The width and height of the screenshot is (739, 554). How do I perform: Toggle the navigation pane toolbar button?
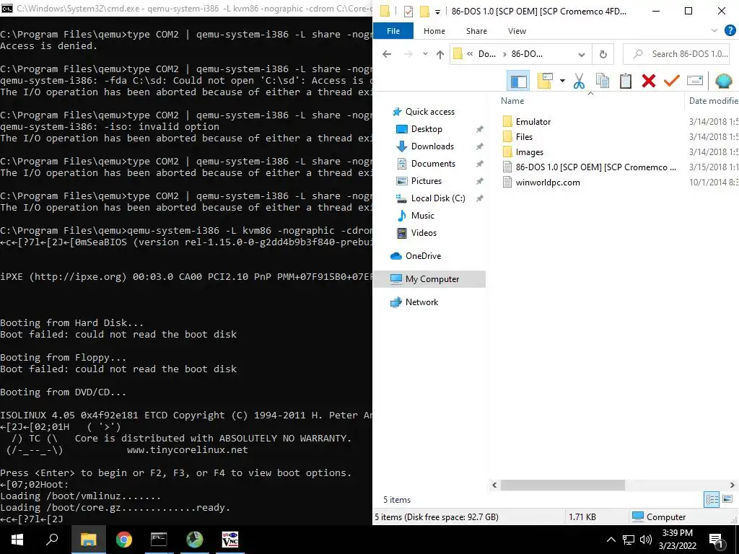pyautogui.click(x=518, y=81)
